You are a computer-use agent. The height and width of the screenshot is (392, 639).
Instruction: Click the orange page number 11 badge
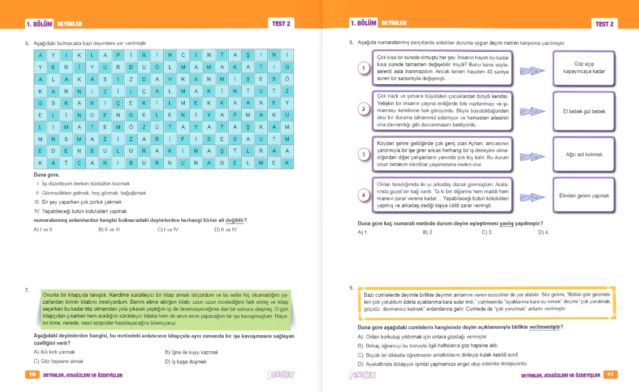610,375
